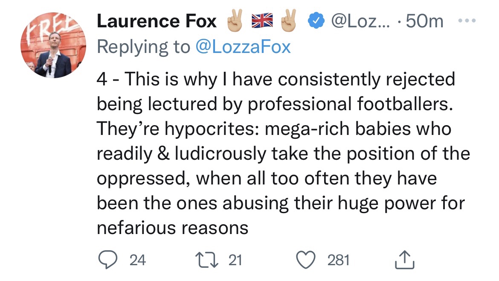This screenshot has height=281, width=499.
Task: Click the like count 281
Action: point(338,260)
